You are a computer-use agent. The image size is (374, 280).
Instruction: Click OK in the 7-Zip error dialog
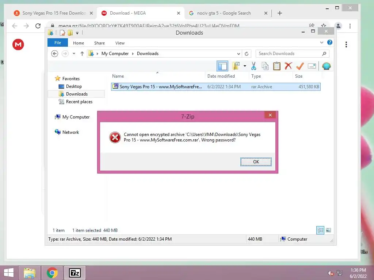point(256,162)
